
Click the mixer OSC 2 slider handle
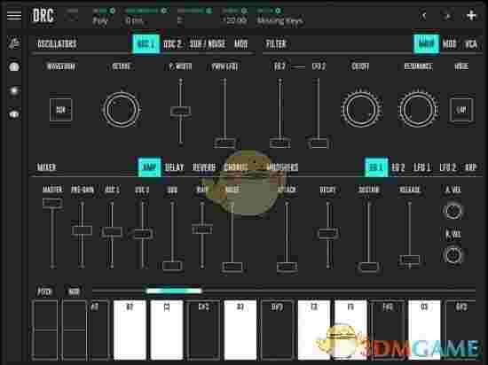click(142, 233)
